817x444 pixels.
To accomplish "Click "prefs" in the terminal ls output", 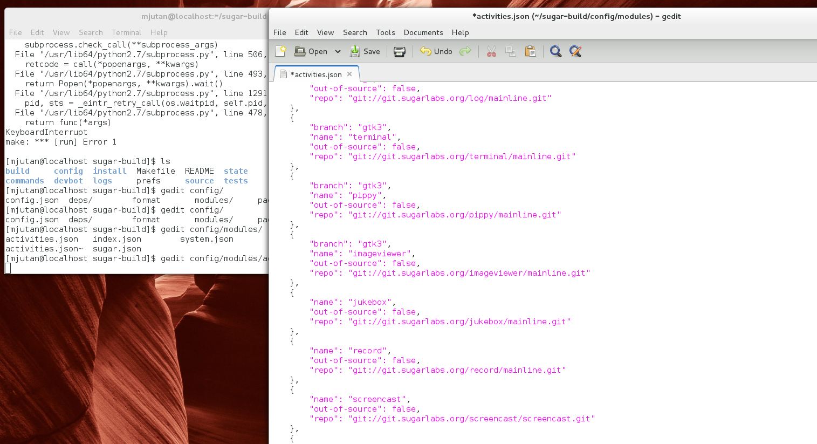I will click(148, 181).
